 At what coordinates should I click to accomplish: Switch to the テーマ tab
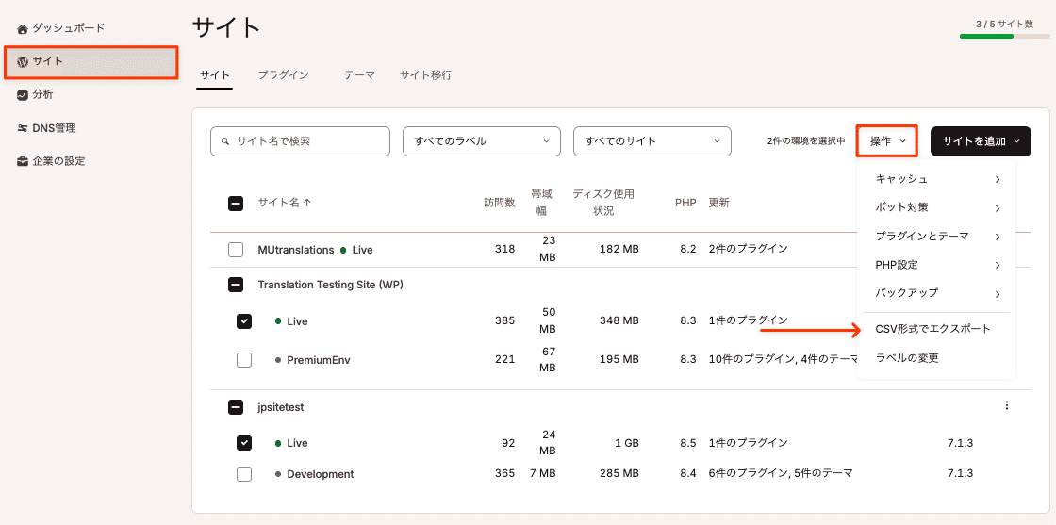(x=359, y=75)
